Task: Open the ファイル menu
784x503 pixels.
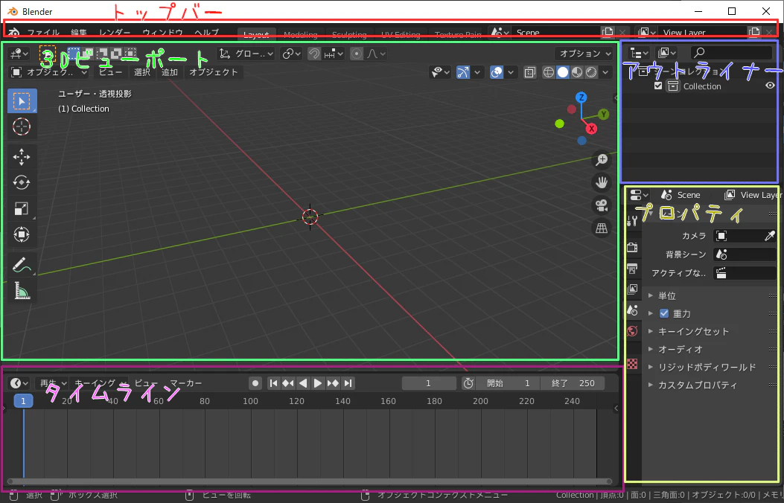Action: point(43,33)
